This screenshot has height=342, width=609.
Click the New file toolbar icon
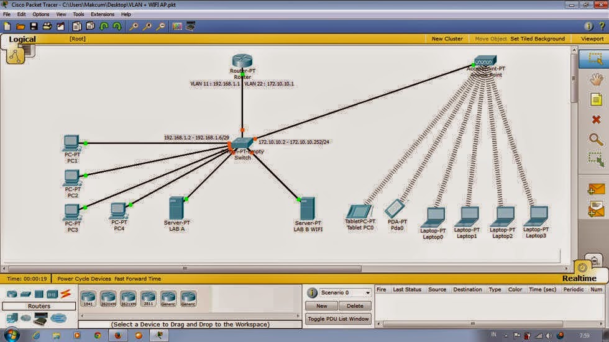[x=7, y=26]
